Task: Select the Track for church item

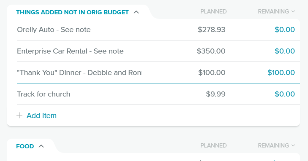Action: (44, 94)
